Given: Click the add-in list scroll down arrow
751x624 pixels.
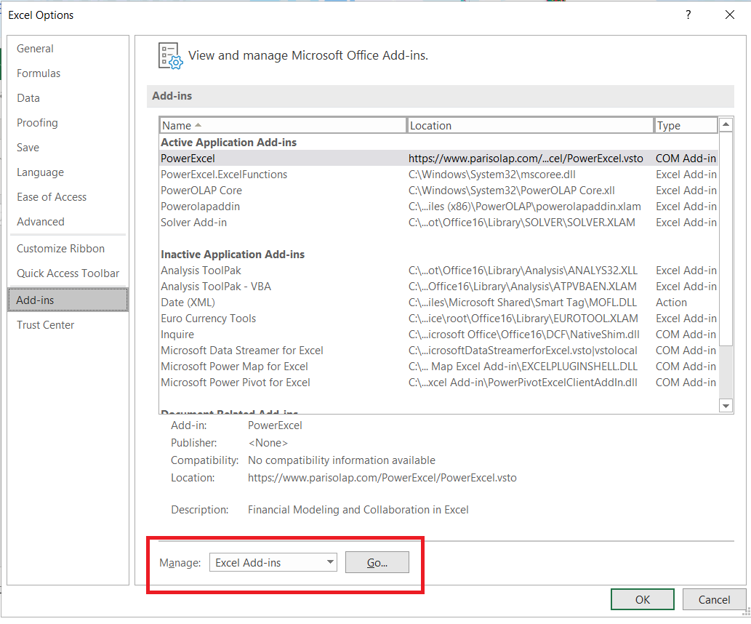Looking at the screenshot, I should 726,406.
